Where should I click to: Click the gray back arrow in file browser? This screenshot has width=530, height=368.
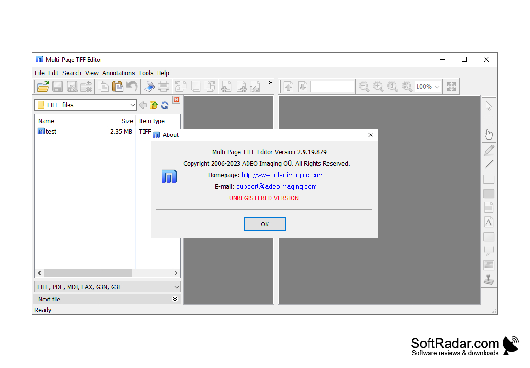pos(143,105)
